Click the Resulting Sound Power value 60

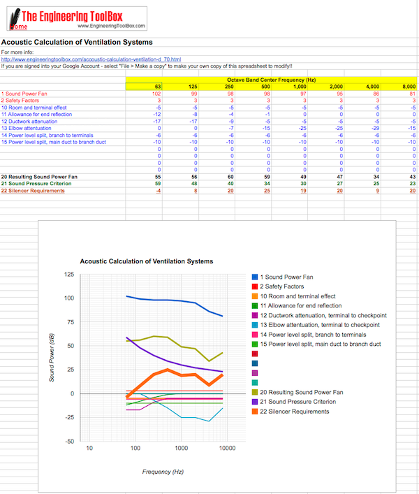click(x=230, y=177)
